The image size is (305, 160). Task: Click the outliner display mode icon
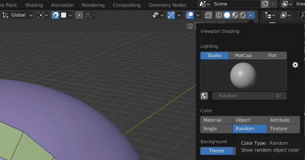(x=285, y=15)
